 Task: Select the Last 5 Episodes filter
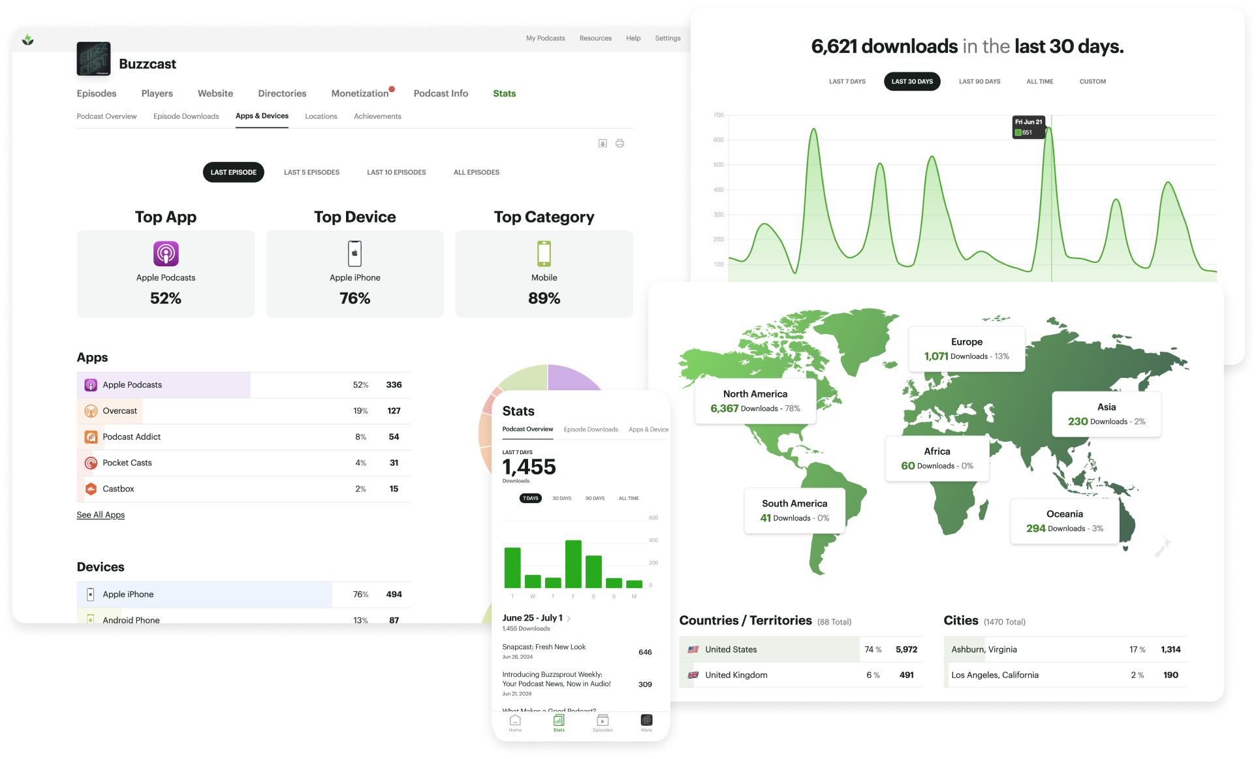coord(311,172)
